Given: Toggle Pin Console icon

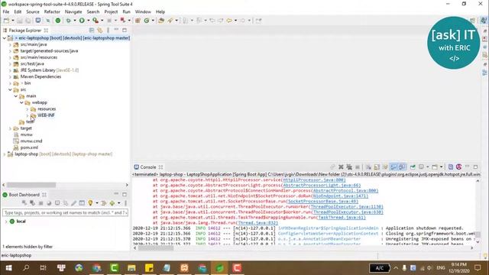Looking at the screenshot, I should (x=413, y=167).
